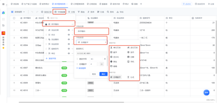Click the 自增数字 digit count stepper arrows
Screen dimensions: 217x103
coord(98,64)
